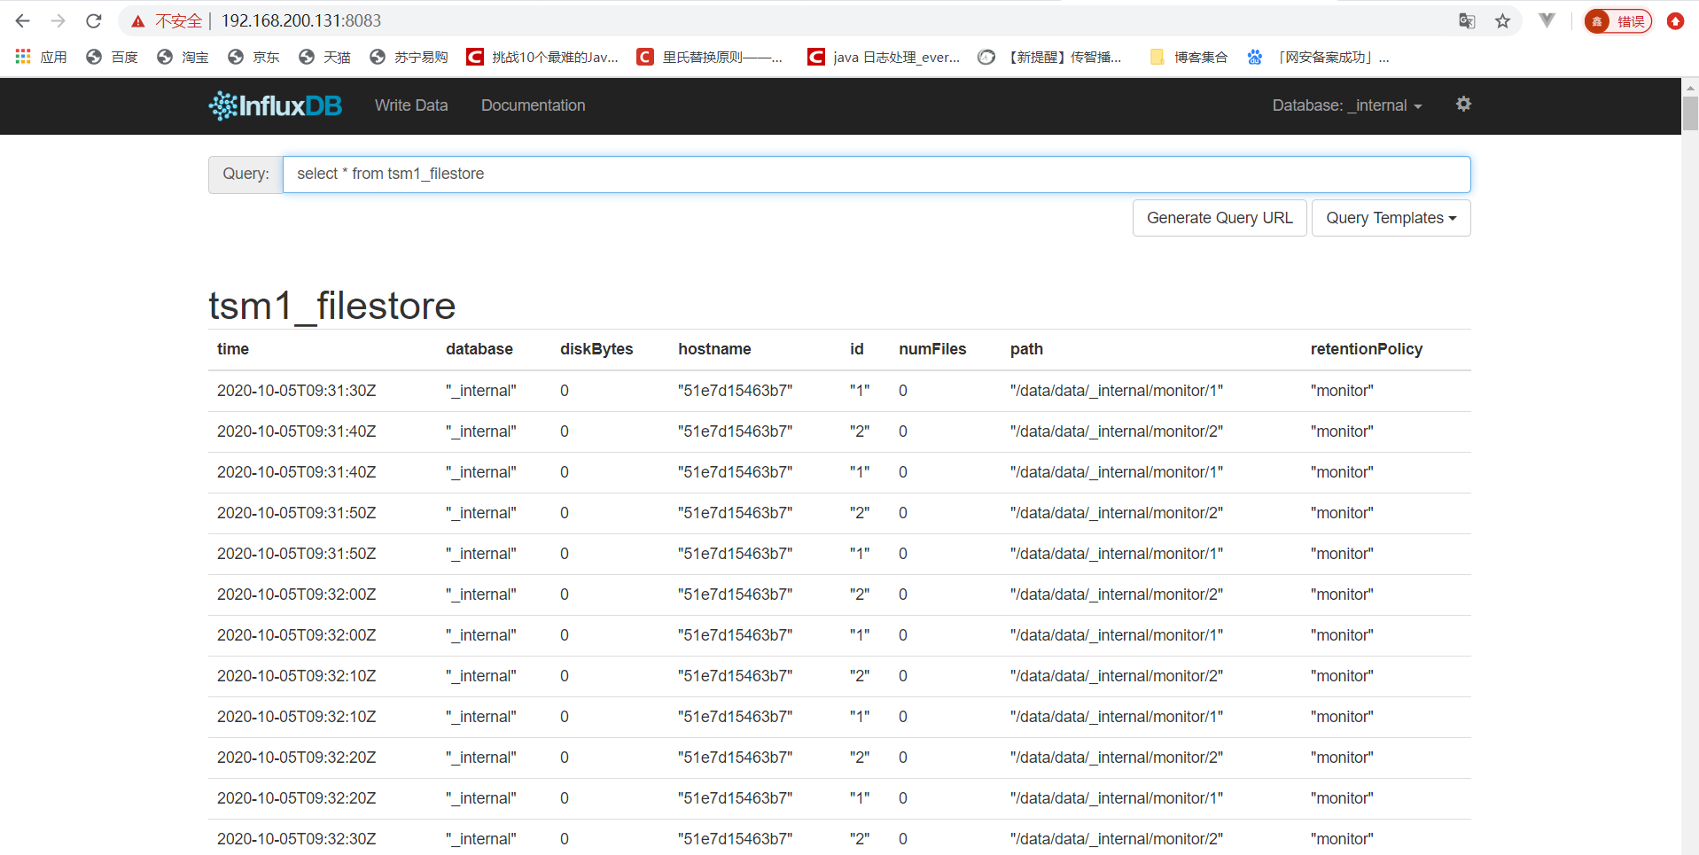Image resolution: width=1699 pixels, height=855 pixels.
Task: Click the browser address bar URL
Action: click(x=301, y=20)
